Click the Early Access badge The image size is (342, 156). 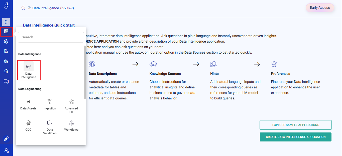320,8
